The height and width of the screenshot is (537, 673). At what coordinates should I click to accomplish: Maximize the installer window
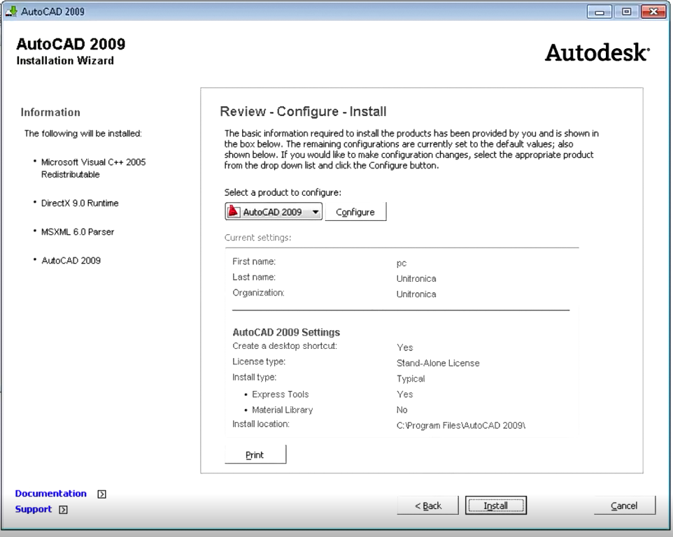(626, 12)
